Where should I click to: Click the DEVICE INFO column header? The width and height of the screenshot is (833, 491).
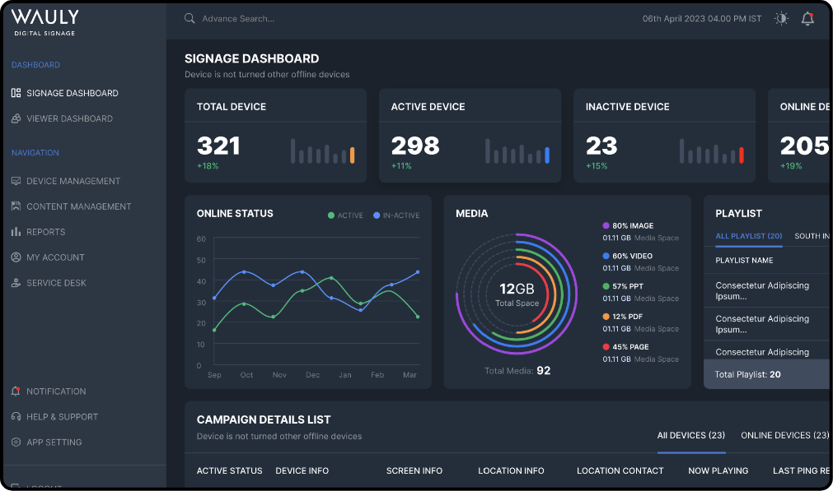(x=302, y=471)
